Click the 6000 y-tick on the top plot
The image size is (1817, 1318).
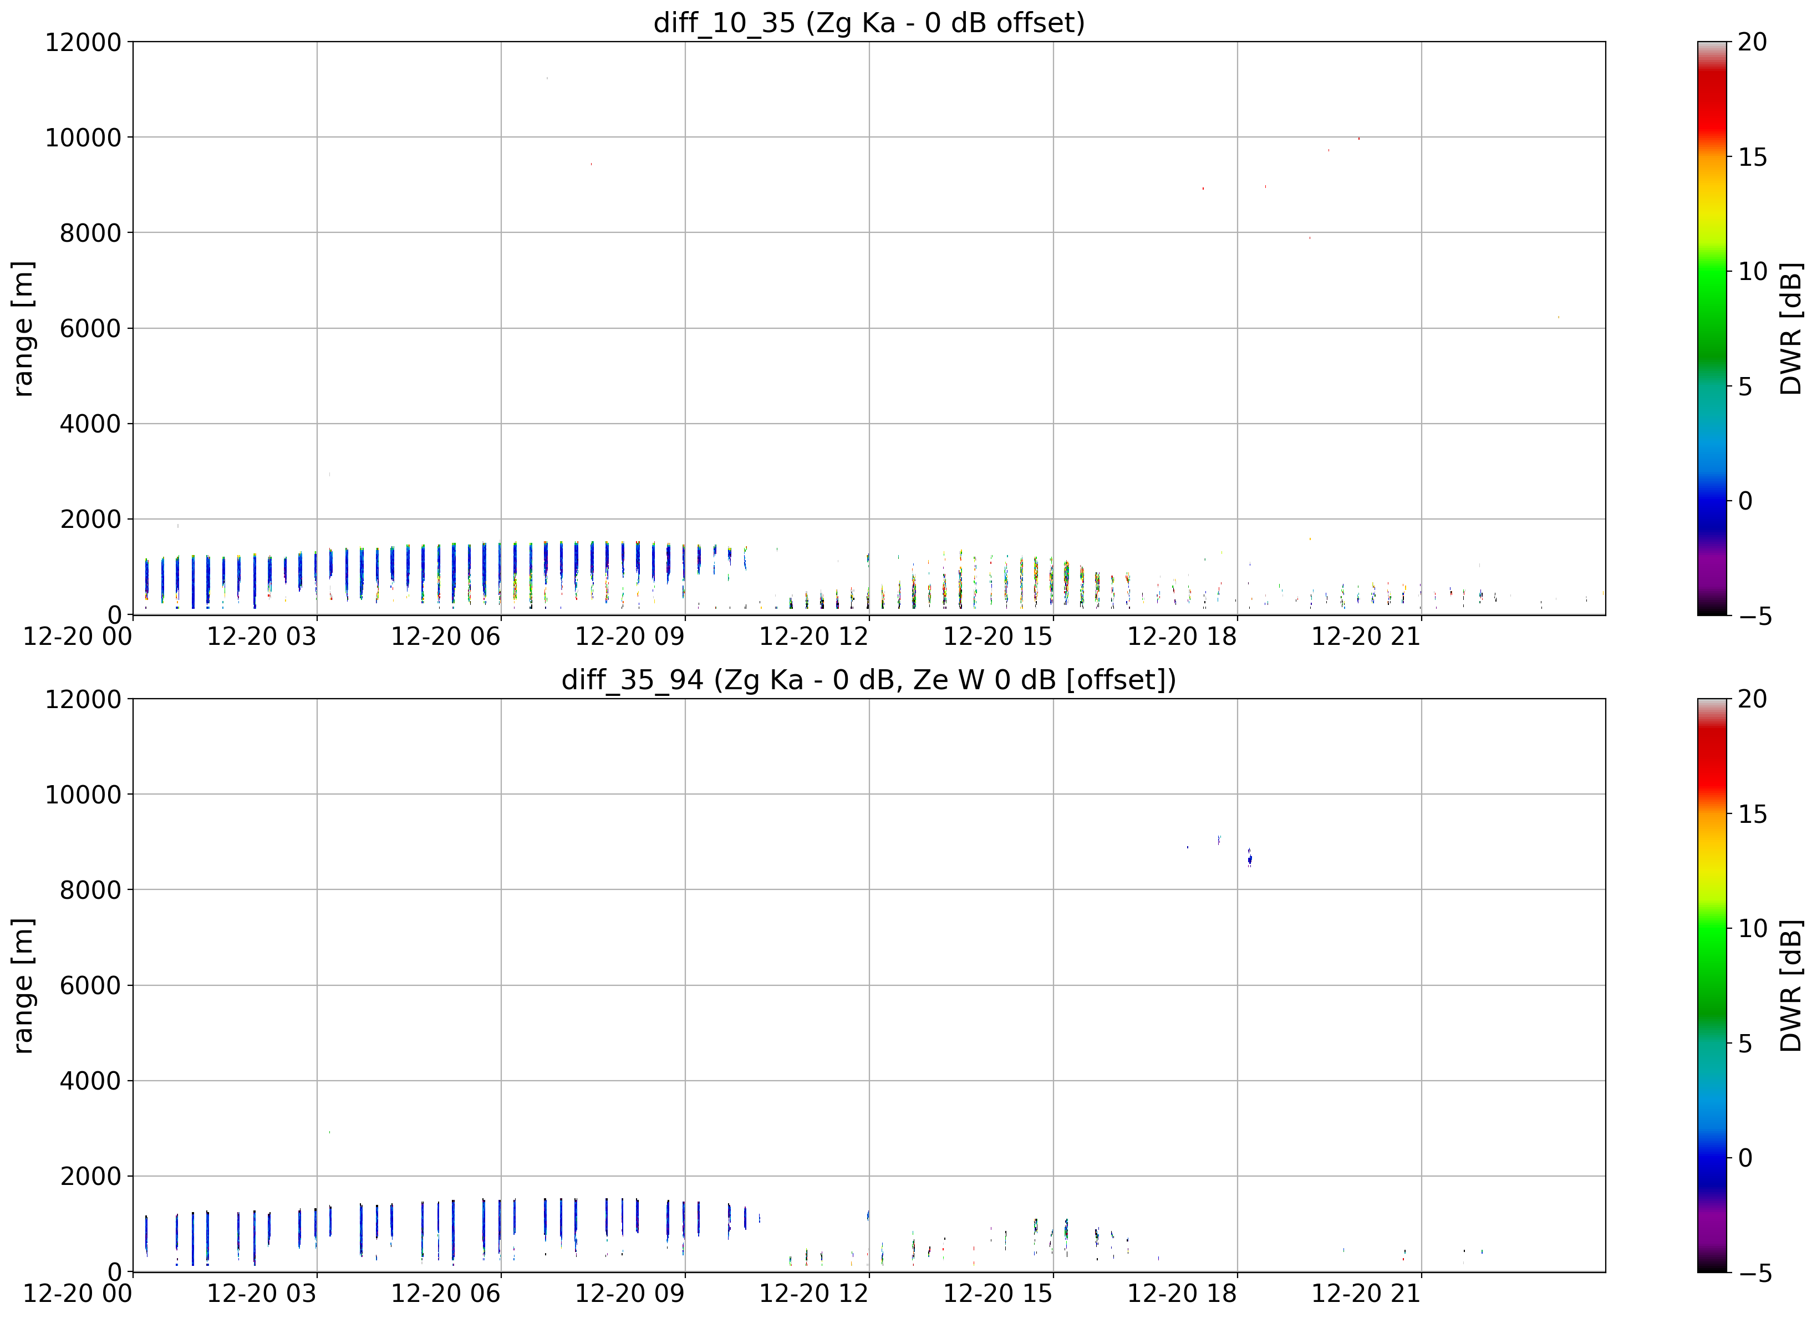click(x=90, y=328)
